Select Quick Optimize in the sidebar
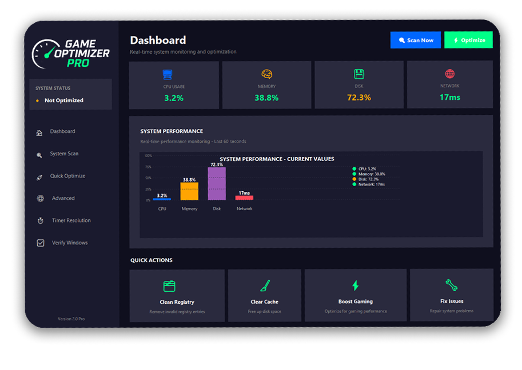The image size is (522, 370). 67,176
